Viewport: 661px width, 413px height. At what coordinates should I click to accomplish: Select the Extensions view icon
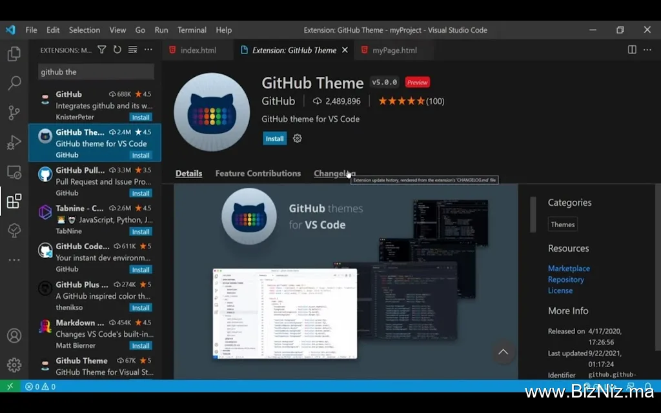coord(14,201)
